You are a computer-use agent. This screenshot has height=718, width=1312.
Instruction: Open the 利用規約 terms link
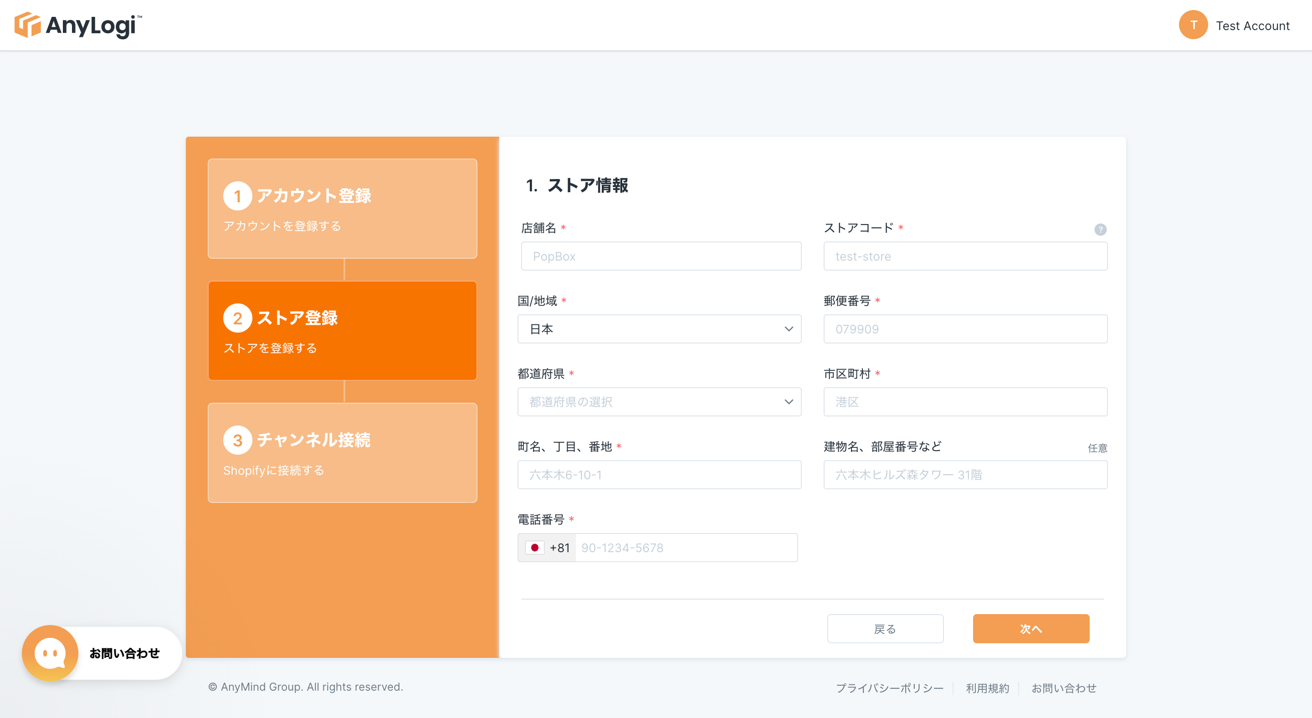987,688
